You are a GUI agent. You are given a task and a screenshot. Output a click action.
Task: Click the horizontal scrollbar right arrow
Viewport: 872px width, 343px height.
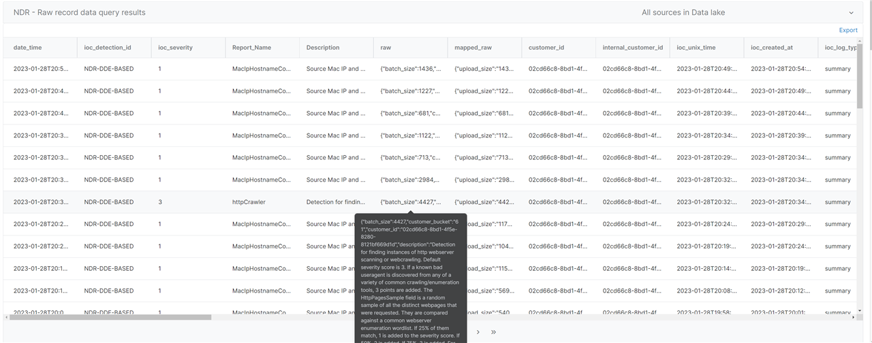pyautogui.click(x=853, y=317)
